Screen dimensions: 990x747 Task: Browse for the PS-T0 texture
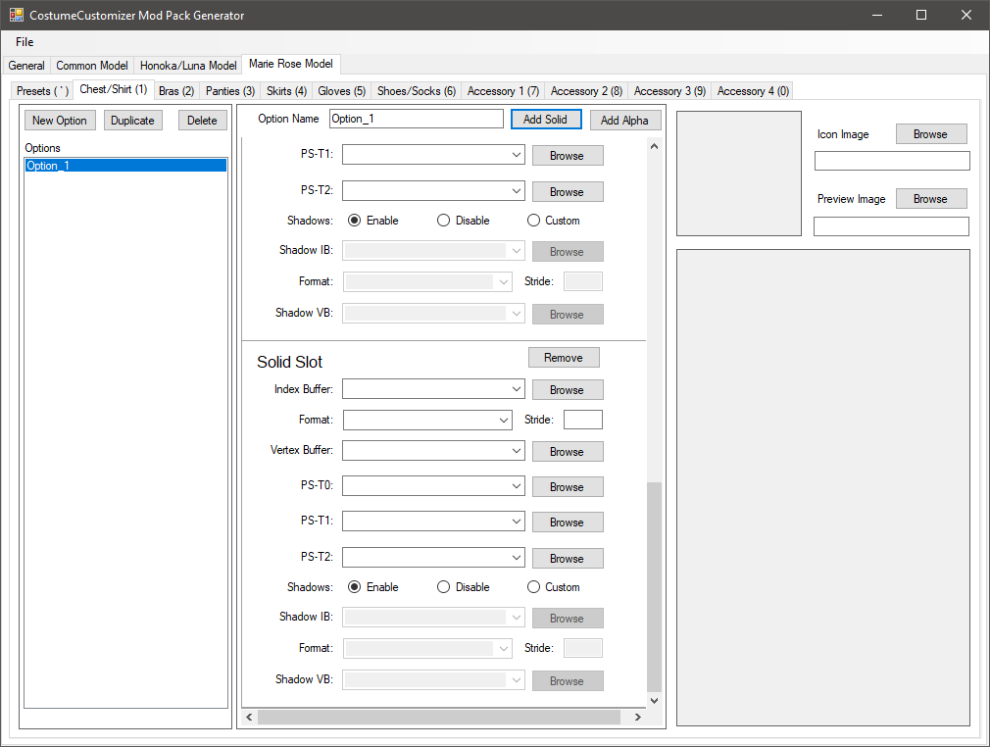point(567,487)
